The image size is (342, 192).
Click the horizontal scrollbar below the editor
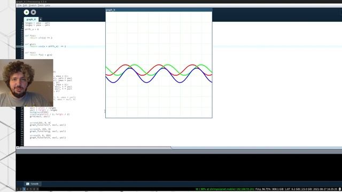[x=95, y=148]
